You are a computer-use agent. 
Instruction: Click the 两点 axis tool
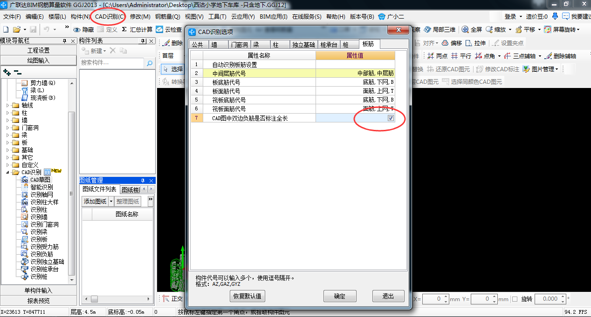coord(437,56)
